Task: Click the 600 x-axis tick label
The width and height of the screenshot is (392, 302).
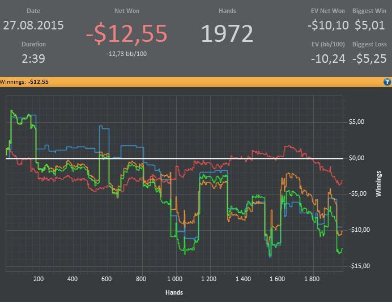Action: [x=106, y=279]
